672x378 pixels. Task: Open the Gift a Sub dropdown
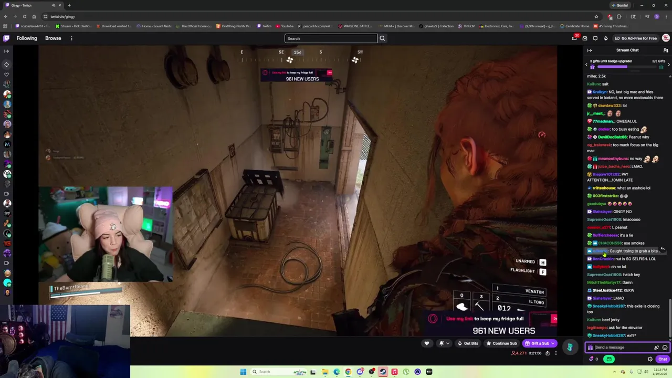point(540,343)
